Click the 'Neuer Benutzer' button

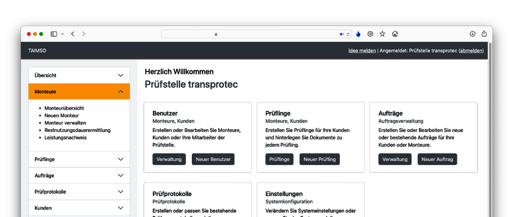pyautogui.click(x=213, y=159)
